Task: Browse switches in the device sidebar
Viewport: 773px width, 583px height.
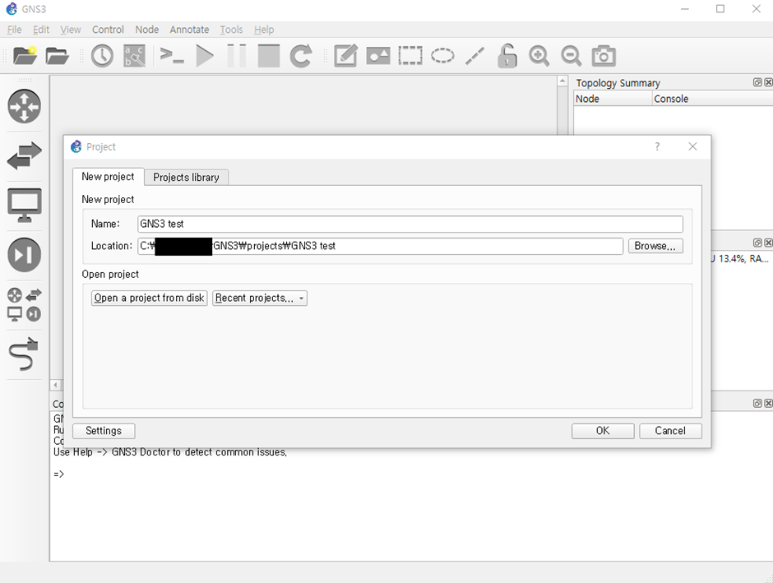Action: click(24, 155)
